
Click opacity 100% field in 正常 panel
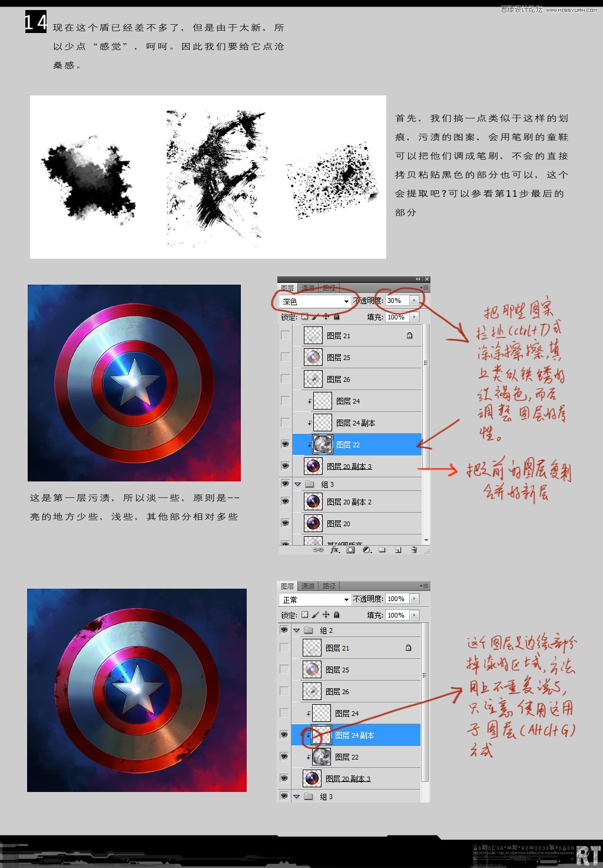(x=397, y=599)
